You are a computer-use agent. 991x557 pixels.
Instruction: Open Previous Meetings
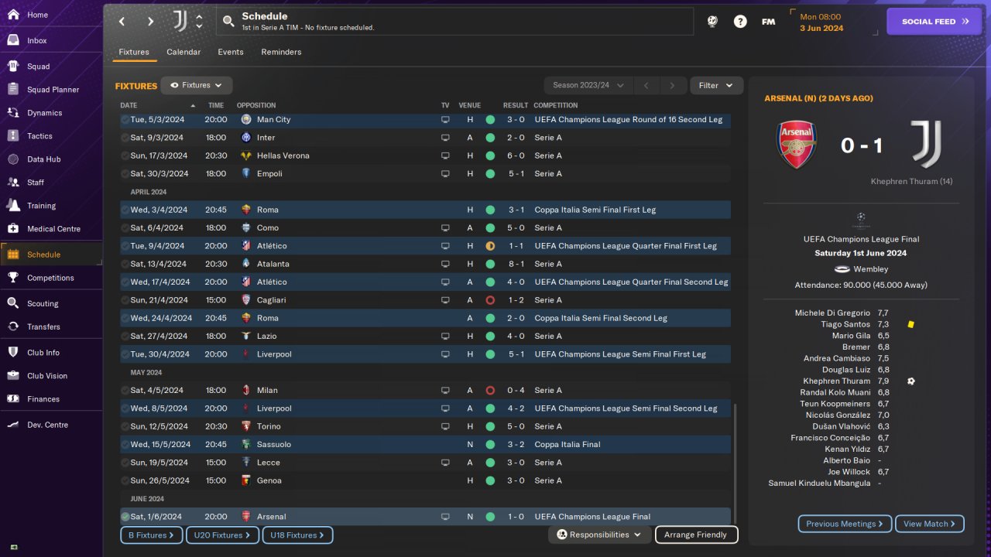coord(845,524)
